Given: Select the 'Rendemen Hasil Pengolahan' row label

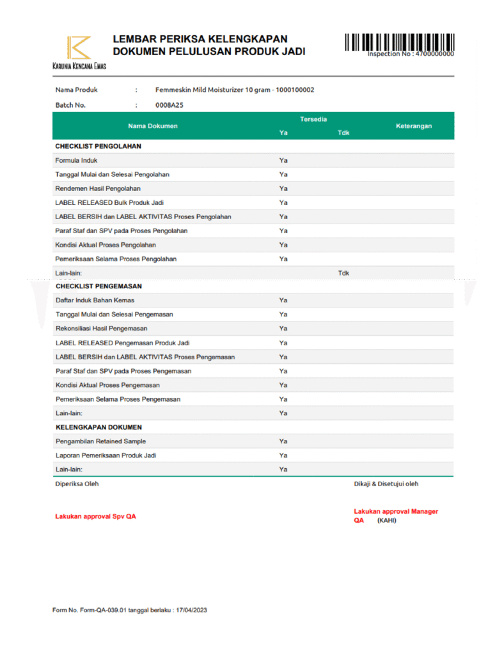Looking at the screenshot, I should 98,188.
